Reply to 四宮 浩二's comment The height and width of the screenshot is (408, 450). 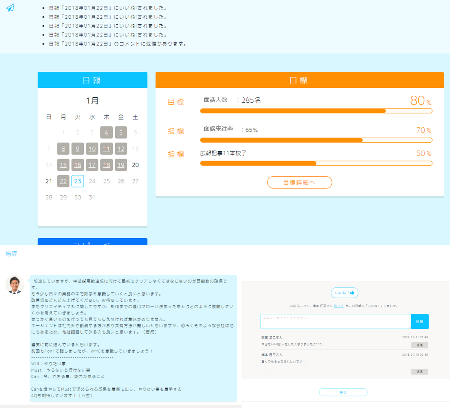pyautogui.click(x=420, y=345)
